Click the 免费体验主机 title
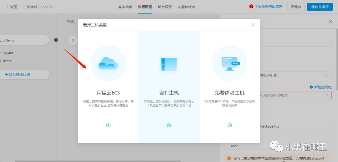This screenshot has width=338, height=162. tap(230, 93)
